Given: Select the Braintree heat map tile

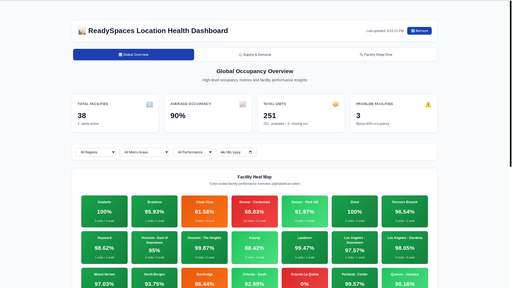Looking at the screenshot, I should coord(154,211).
